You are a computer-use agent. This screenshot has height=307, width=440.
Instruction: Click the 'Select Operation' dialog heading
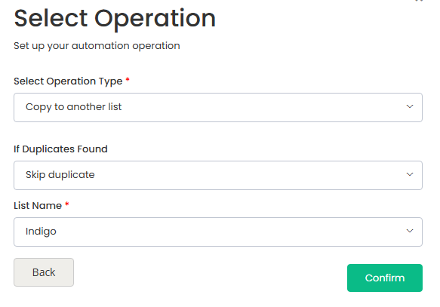115,19
